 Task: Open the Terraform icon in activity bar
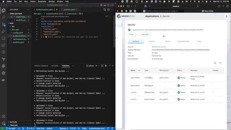[3, 59]
